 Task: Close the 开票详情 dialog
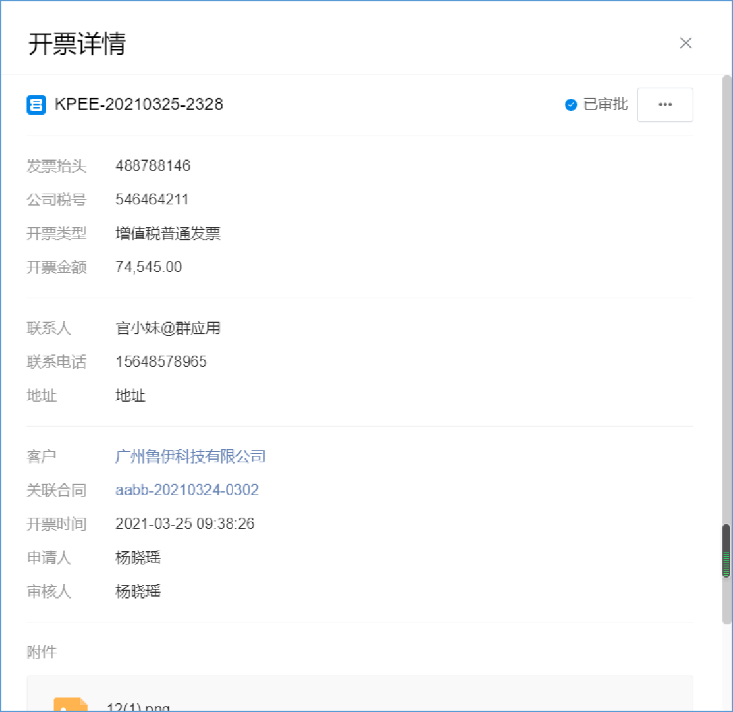tap(685, 43)
